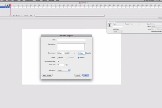Click the onion skin button below timeline
This screenshot has width=162, height=108.
pos(13,16)
